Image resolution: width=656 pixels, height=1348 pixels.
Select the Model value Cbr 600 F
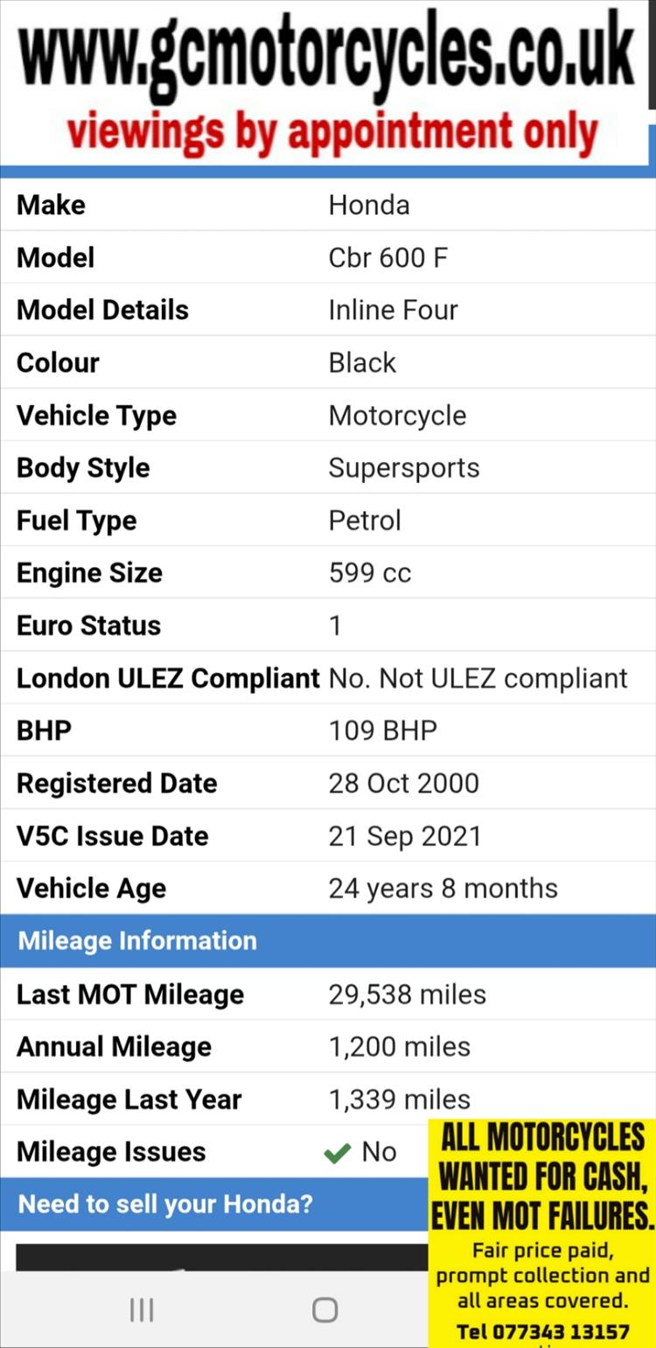(x=388, y=258)
